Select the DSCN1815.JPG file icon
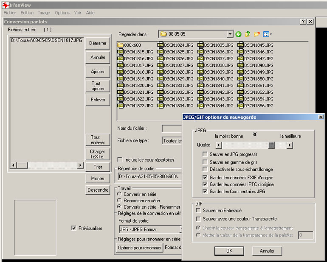Viewport: 327px width, 262px height. [x=120, y=52]
